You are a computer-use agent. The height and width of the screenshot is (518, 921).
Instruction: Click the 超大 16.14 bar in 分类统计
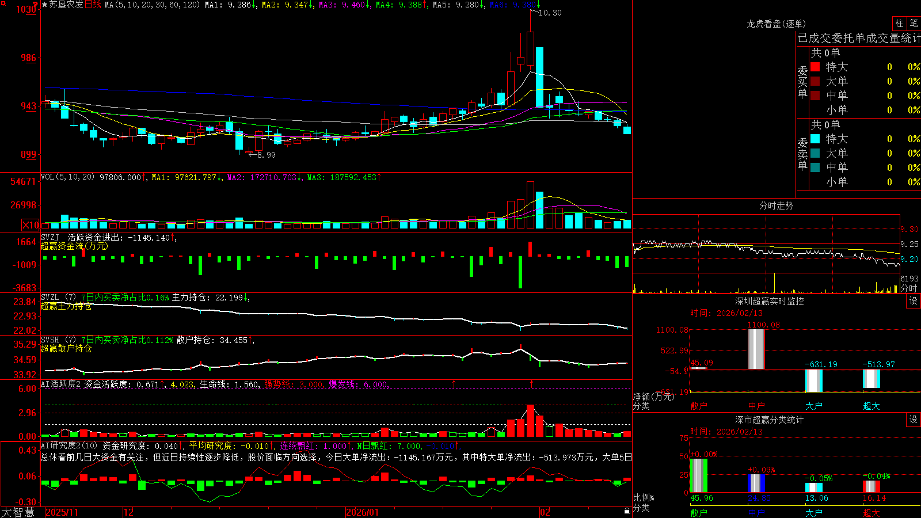(871, 487)
